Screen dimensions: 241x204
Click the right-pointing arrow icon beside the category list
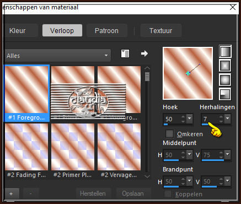(144, 53)
